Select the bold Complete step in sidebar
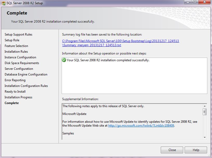 (12, 103)
